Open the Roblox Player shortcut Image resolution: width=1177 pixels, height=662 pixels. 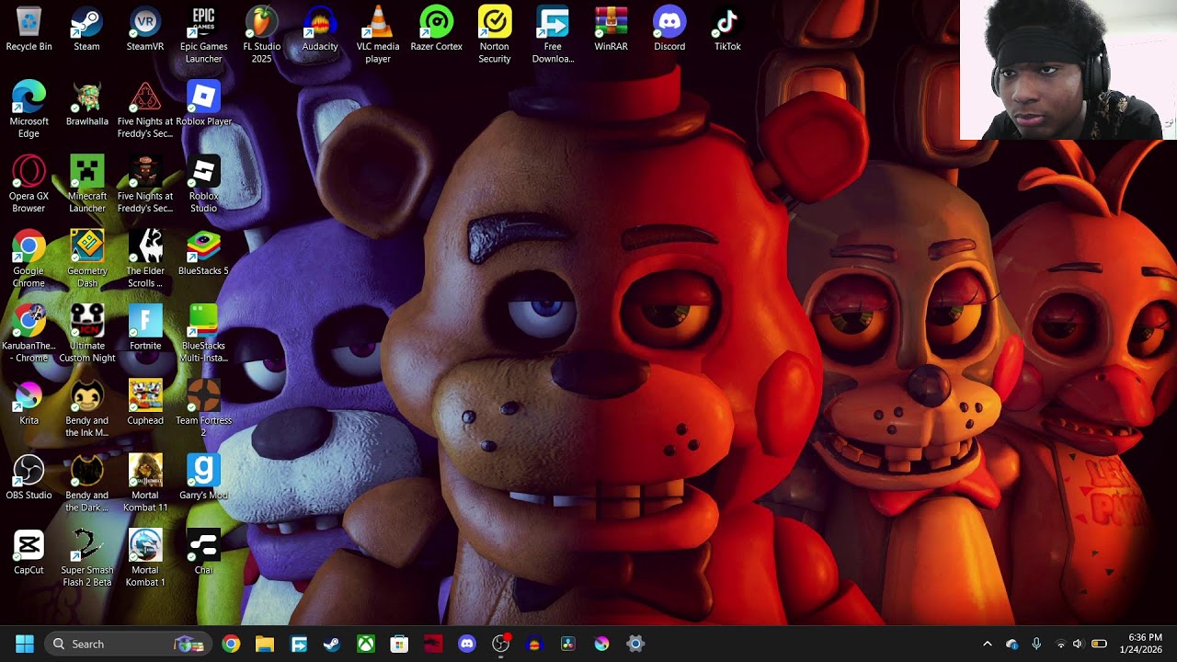point(203,105)
